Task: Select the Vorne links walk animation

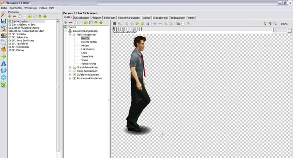Action: (87, 56)
